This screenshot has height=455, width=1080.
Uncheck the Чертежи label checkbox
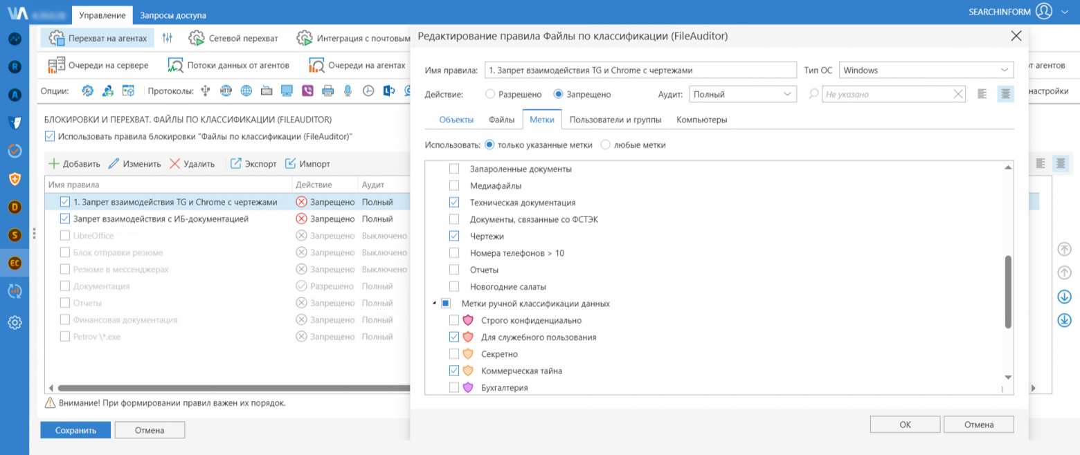[454, 236]
